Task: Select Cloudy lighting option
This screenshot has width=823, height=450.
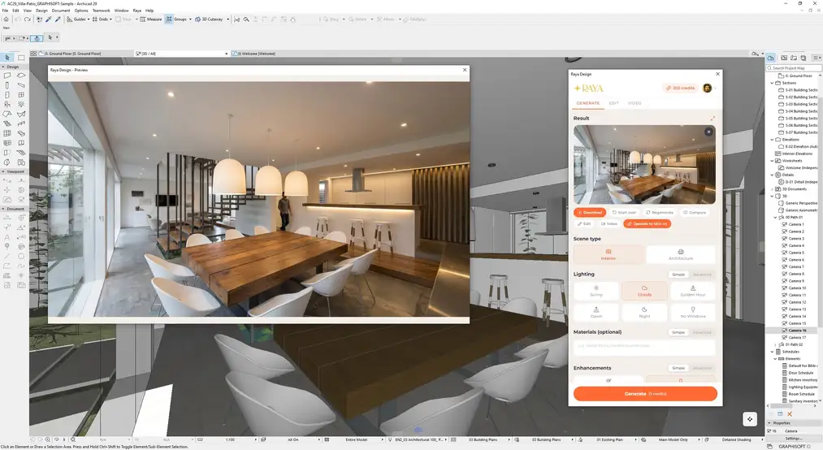Action: [x=644, y=291]
